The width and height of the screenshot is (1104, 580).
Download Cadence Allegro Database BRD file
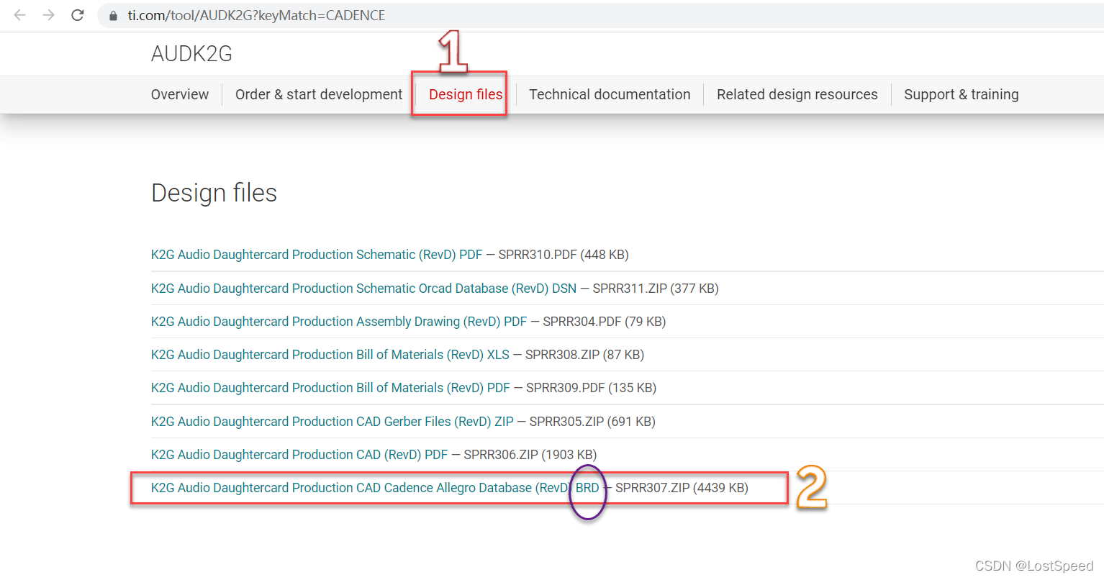coord(374,488)
